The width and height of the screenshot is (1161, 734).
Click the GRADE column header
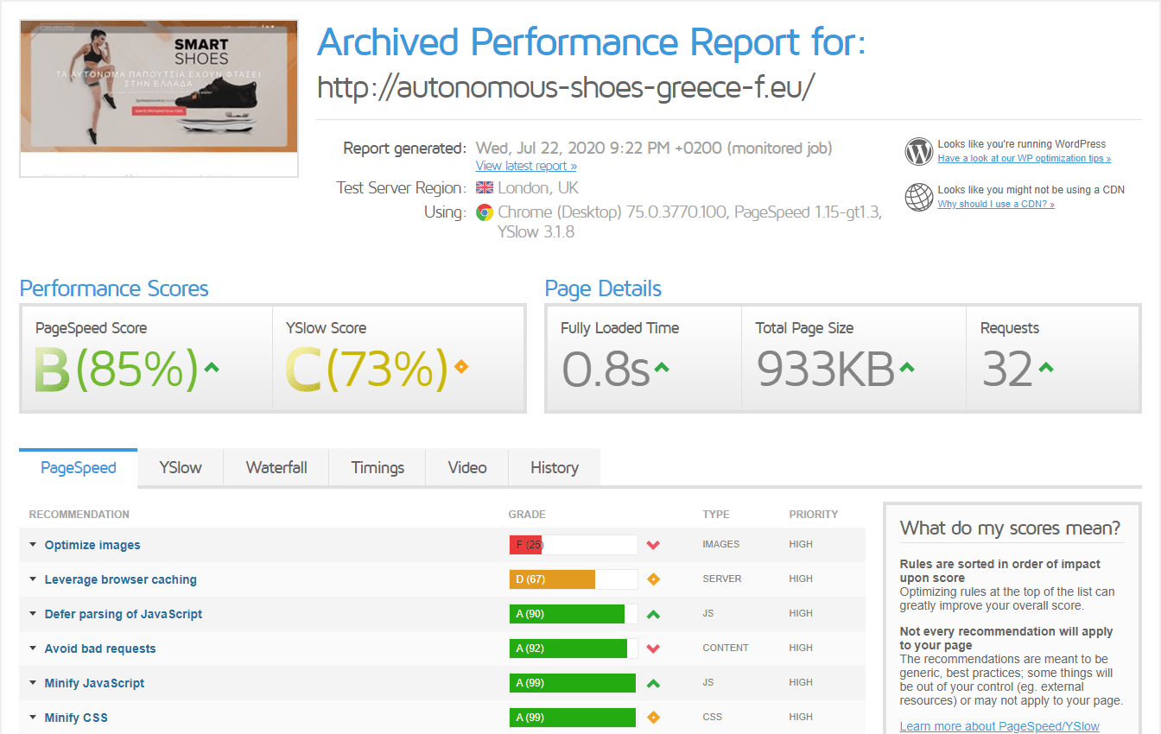[x=527, y=515]
